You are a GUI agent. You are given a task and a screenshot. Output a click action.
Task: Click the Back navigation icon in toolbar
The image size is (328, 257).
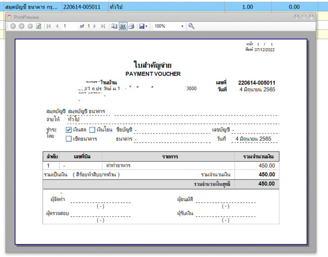click(13, 26)
